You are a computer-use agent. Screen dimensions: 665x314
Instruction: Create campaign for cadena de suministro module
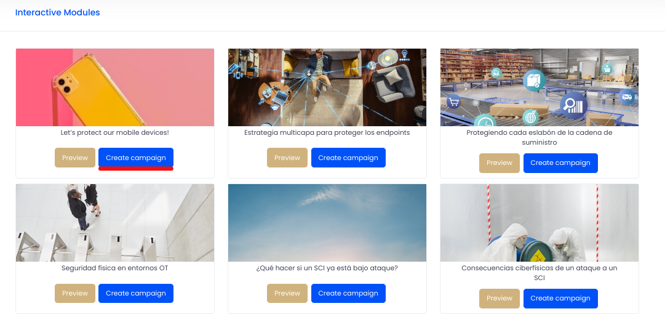(560, 163)
